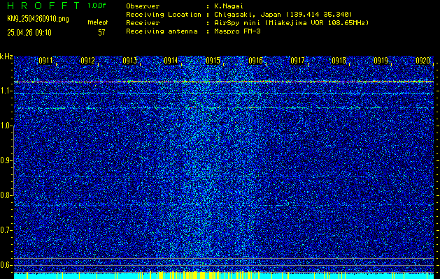Click the observer name K.Nagai
This screenshot has width=440, height=279.
229,6
